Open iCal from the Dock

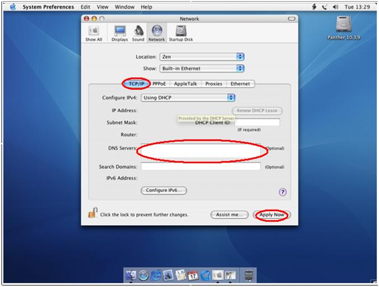click(x=192, y=275)
